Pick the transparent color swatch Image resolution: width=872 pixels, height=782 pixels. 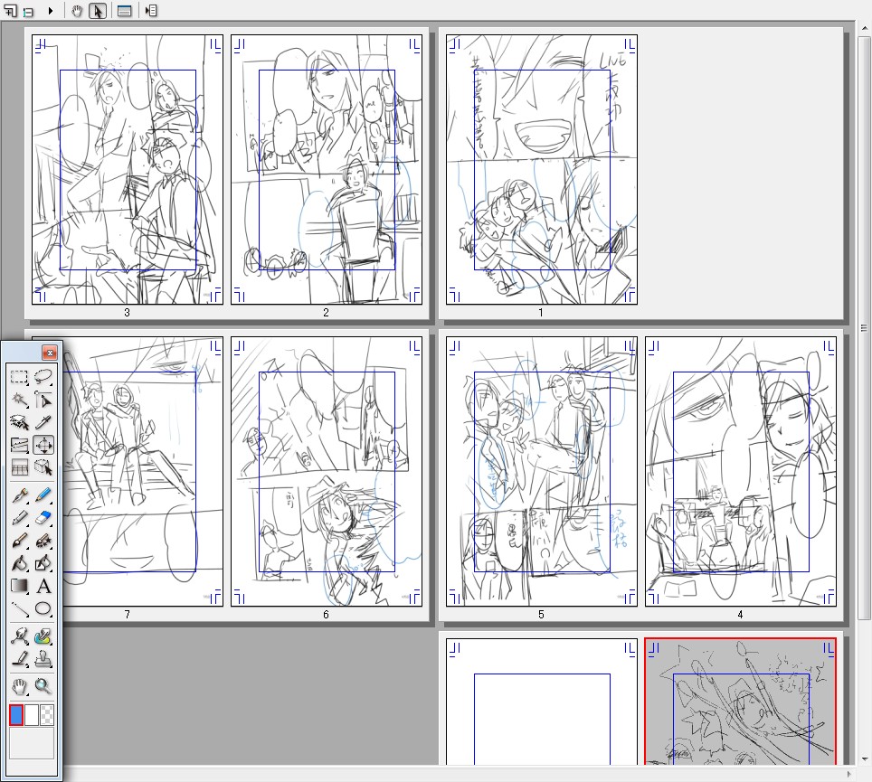click(x=47, y=715)
